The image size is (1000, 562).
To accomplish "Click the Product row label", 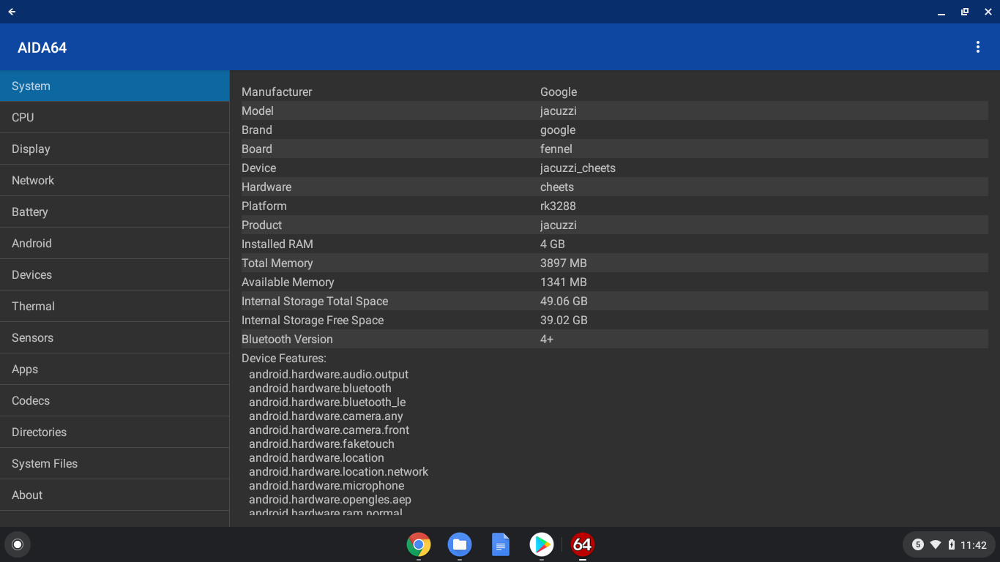I will [x=261, y=225].
